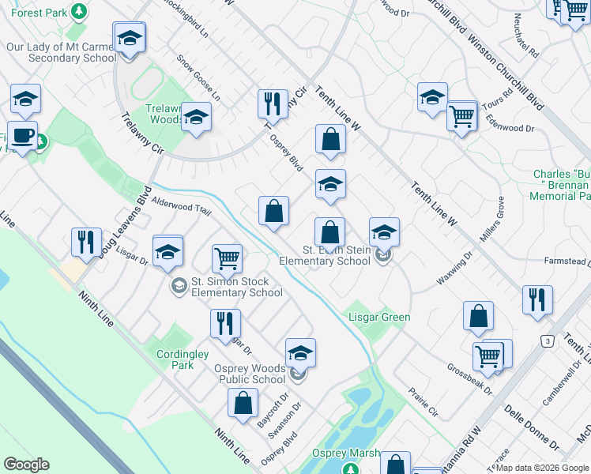This screenshot has width=591, height=474.
Task: Click restaurant marker on Lisgar Dr near Cordingley Park
Action: [225, 325]
